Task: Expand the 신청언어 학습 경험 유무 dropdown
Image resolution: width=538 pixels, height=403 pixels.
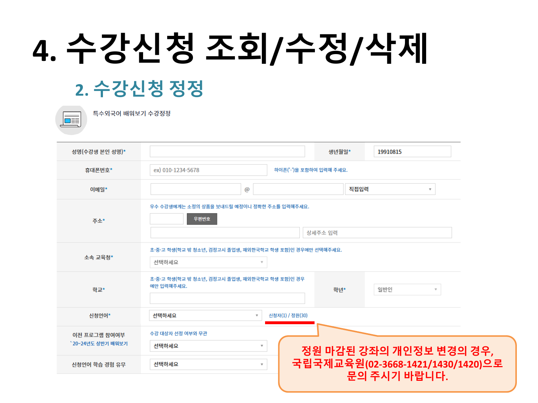Action: tap(208, 364)
